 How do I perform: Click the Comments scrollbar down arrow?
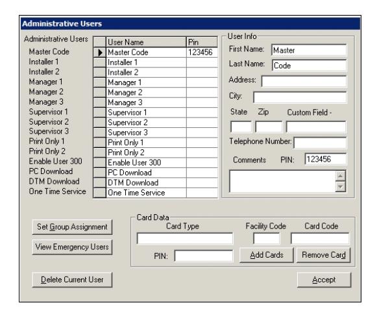tap(341, 186)
